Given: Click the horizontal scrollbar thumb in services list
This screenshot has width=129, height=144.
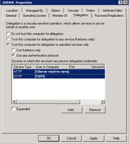Looking at the screenshot, I should coord(48,102).
